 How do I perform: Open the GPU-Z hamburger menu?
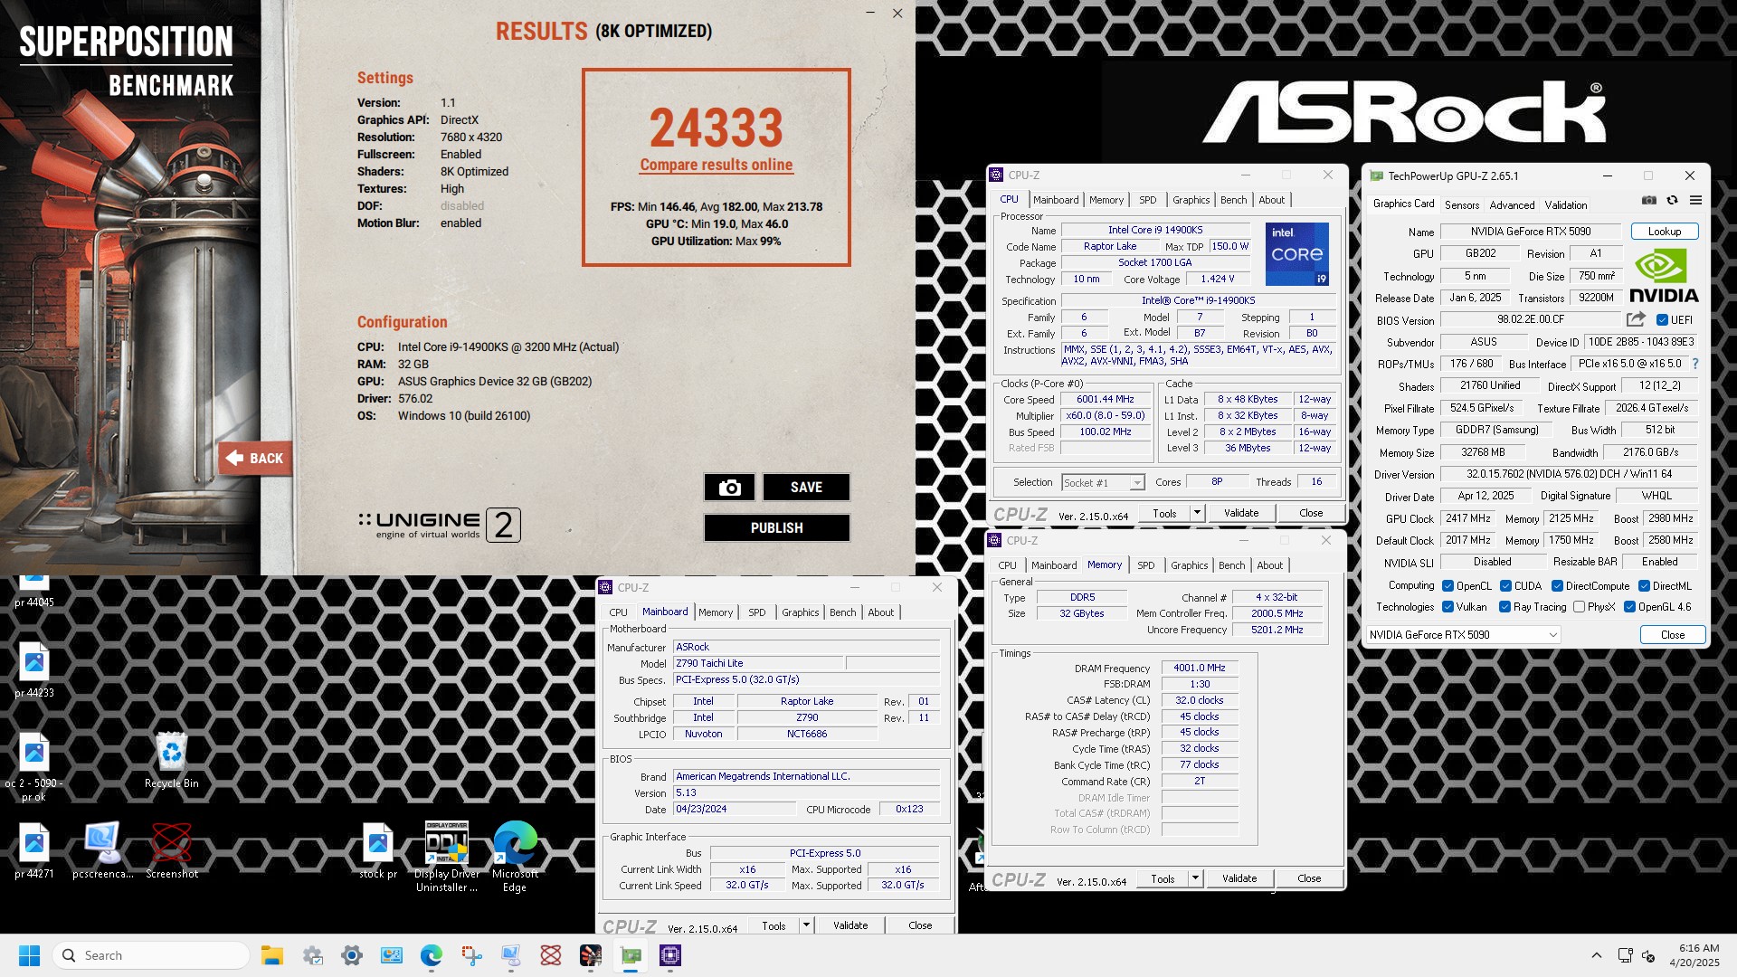pyautogui.click(x=1695, y=200)
